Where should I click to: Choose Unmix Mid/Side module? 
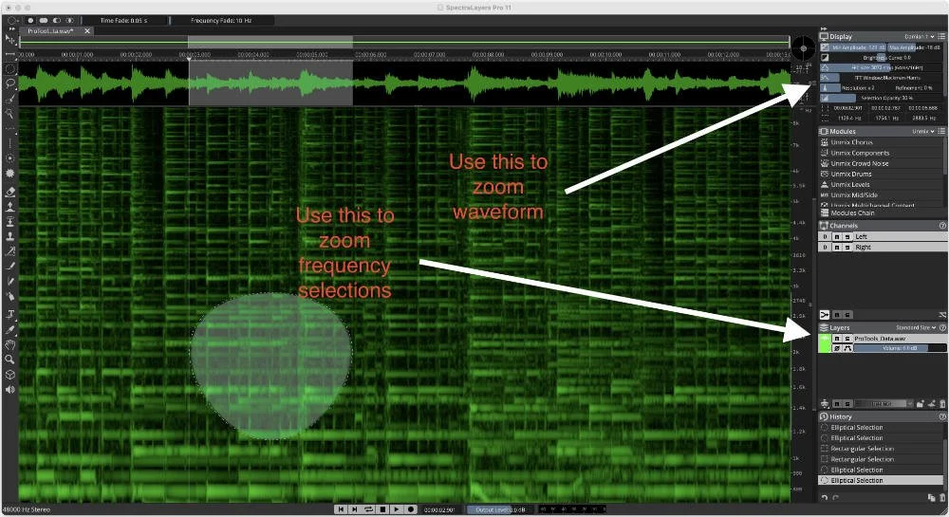[x=854, y=195]
